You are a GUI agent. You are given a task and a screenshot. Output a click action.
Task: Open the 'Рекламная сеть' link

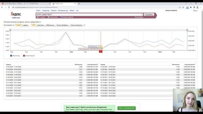tap(63, 10)
